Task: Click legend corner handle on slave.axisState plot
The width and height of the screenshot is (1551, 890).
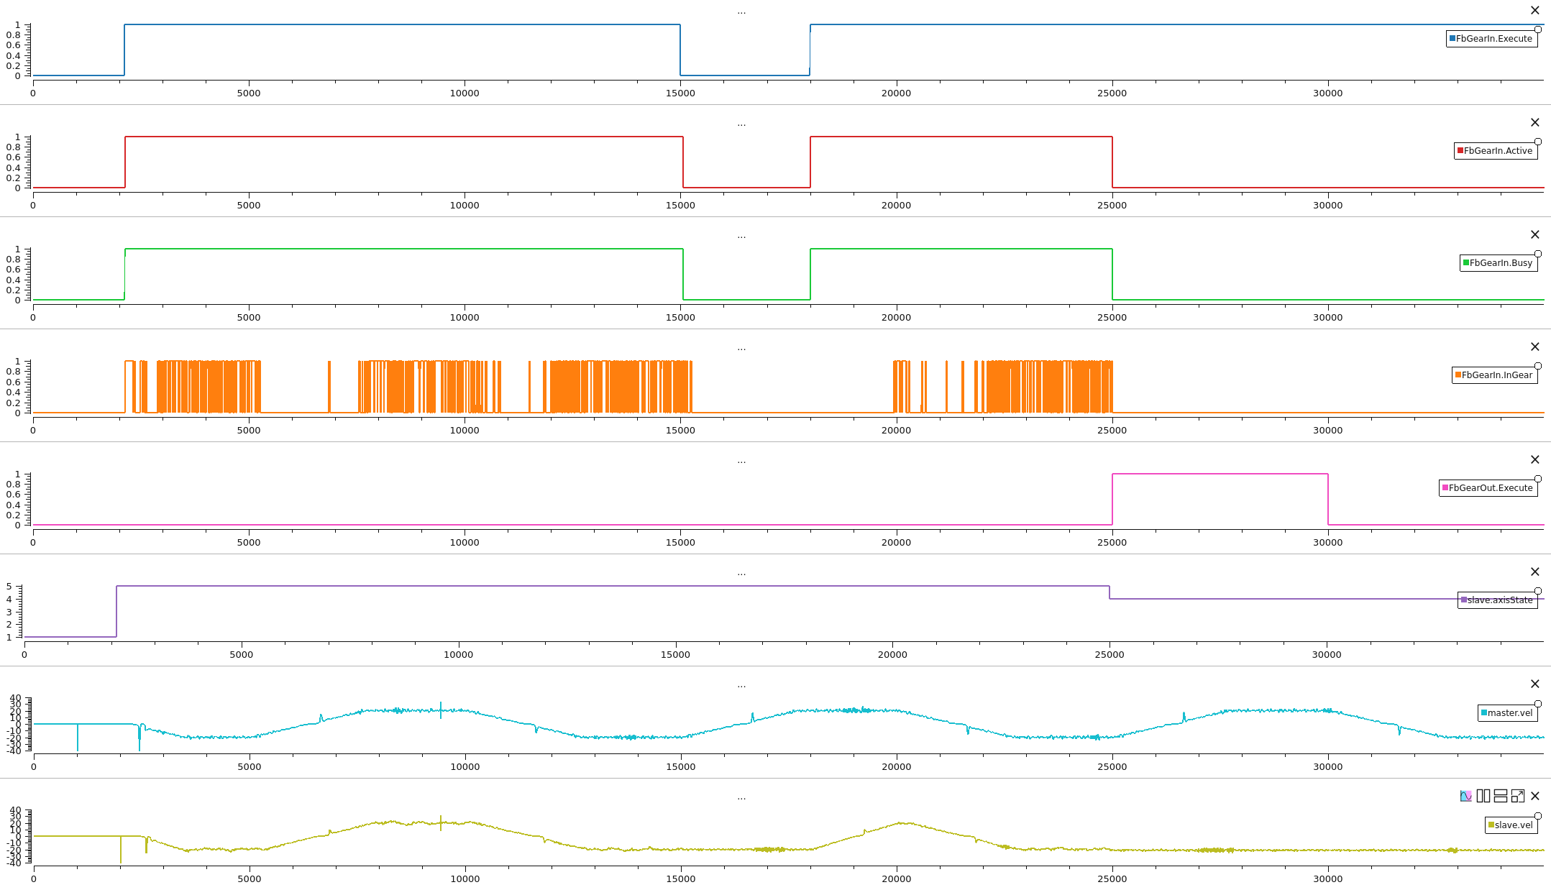Action: (x=1538, y=591)
